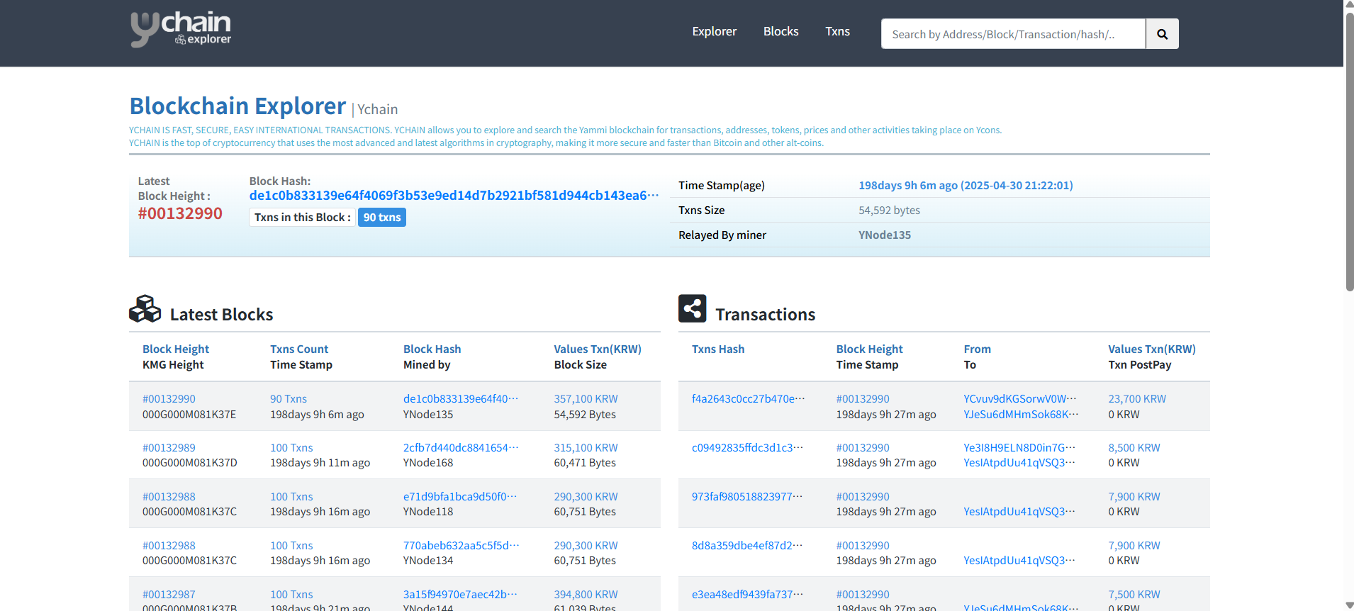This screenshot has width=1354, height=611.
Task: Focus the address/block search field
Action: point(1012,34)
